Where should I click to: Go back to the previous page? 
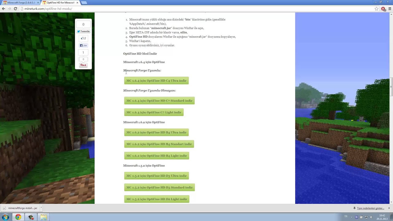click(x=3, y=9)
